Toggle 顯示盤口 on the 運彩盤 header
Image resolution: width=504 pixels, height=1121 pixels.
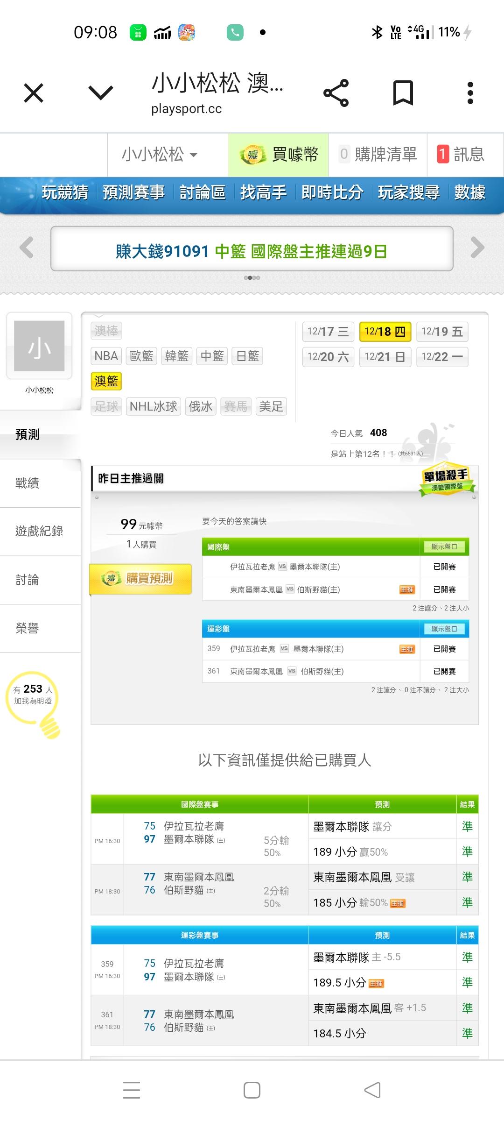pos(444,629)
